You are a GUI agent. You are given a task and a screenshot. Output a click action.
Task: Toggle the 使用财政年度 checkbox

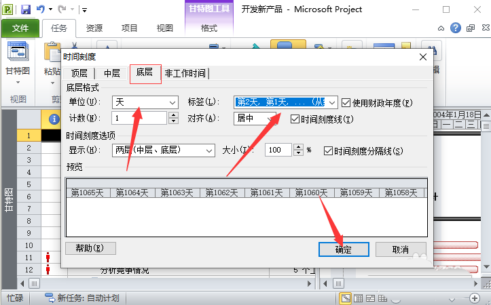(346, 102)
